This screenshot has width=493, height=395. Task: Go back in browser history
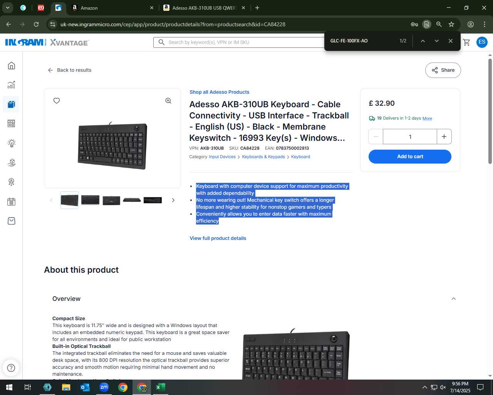click(8, 24)
